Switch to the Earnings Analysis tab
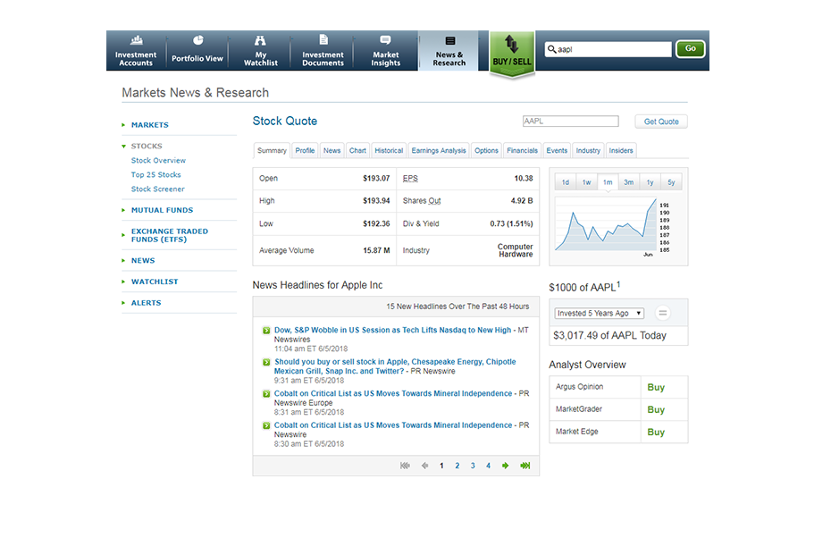The image size is (814, 538). 439,151
